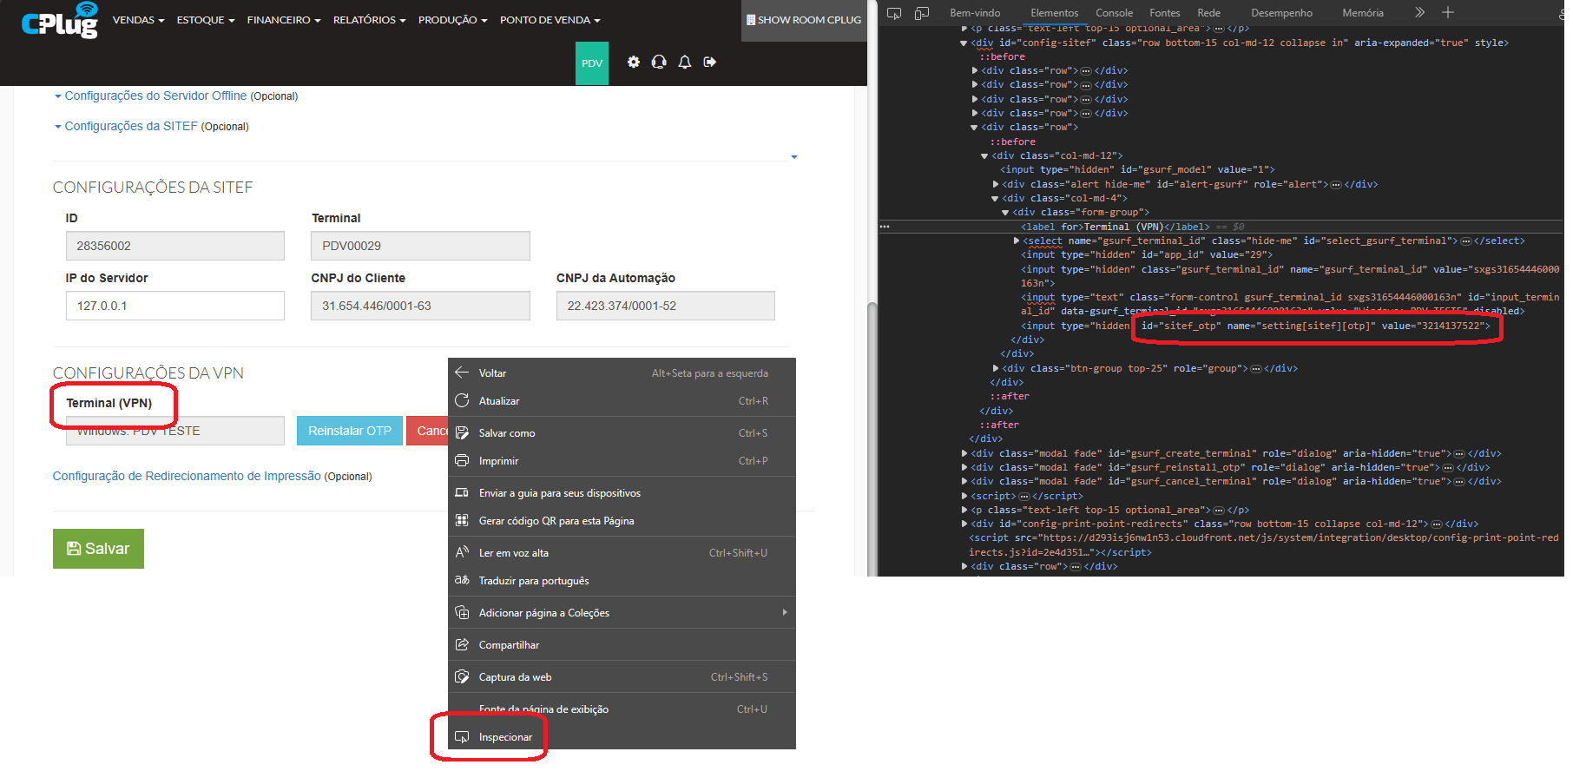Switch to the Memória tab
Image resolution: width=1573 pixels, height=778 pixels.
click(x=1363, y=13)
